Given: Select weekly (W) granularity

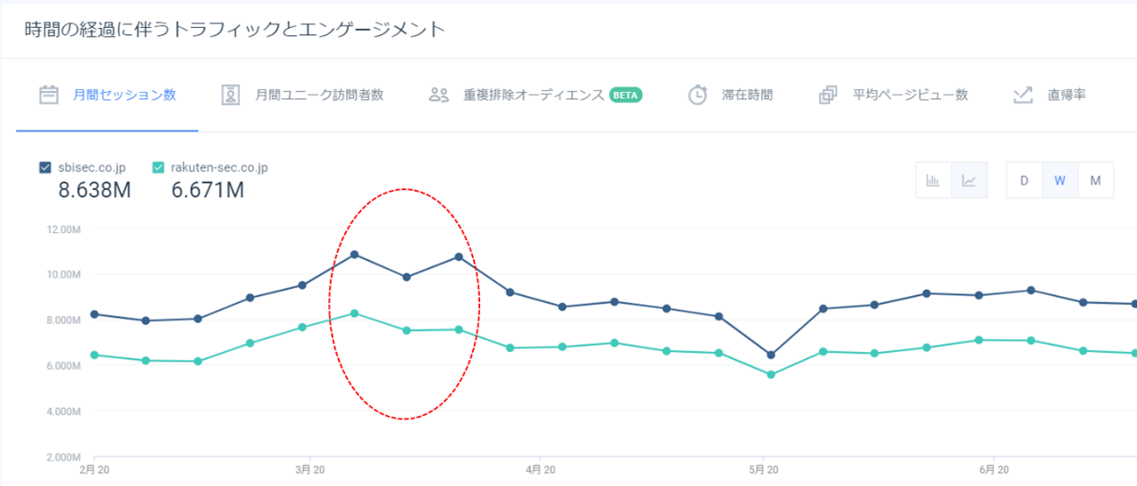Looking at the screenshot, I should click(x=1060, y=180).
